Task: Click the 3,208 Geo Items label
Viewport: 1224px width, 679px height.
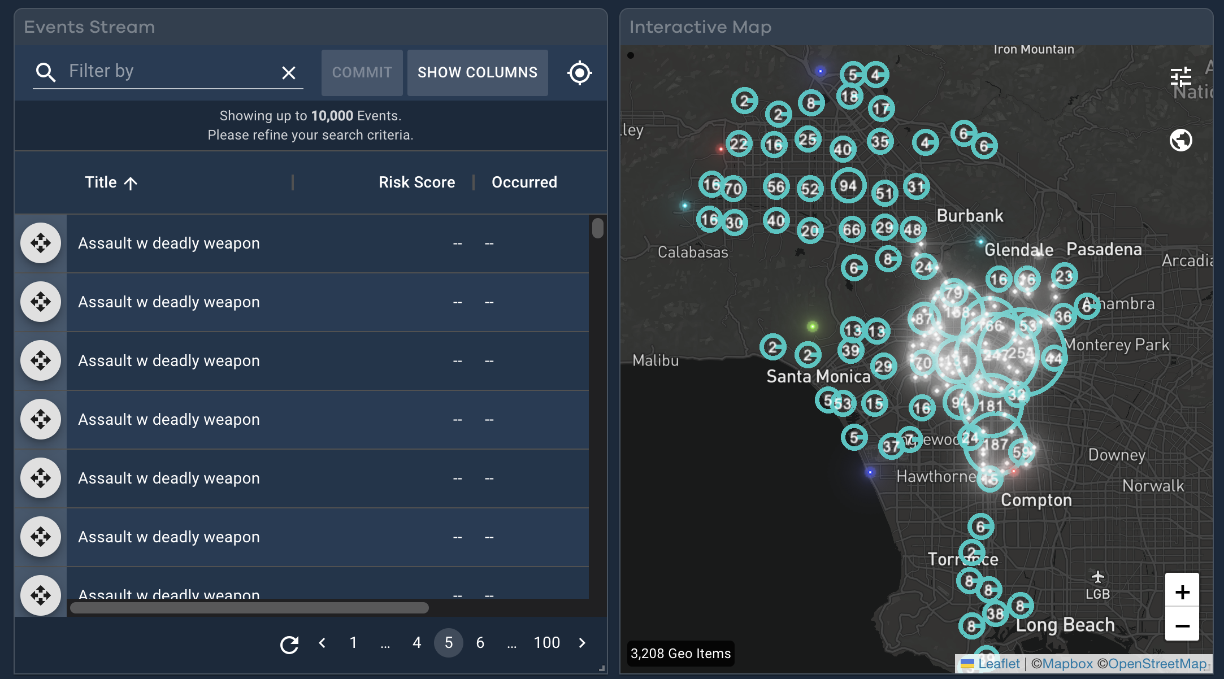Action: 680,654
